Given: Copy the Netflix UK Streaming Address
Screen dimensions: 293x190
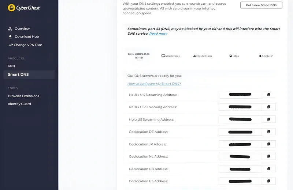Looking at the screenshot, I should tap(269, 95).
